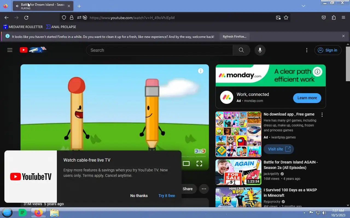Show video info cards icon
This screenshot has width=350, height=218.
point(201,71)
